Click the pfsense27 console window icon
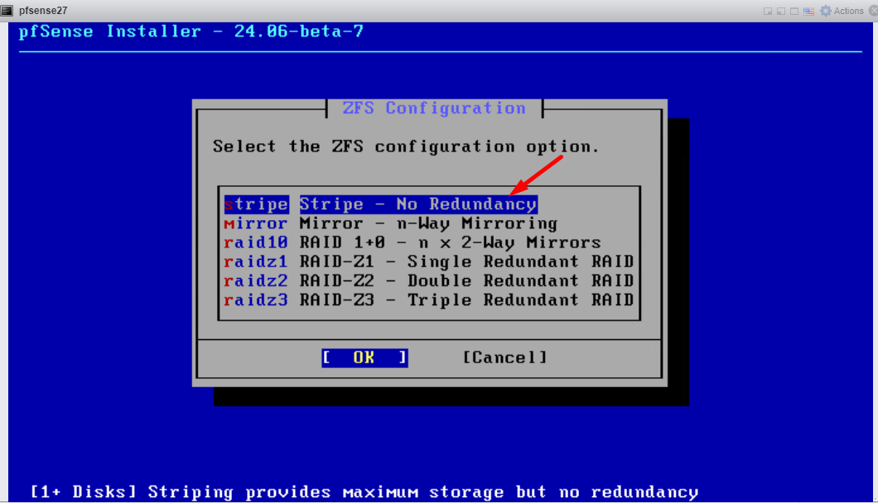The image size is (878, 503). pos(7,11)
